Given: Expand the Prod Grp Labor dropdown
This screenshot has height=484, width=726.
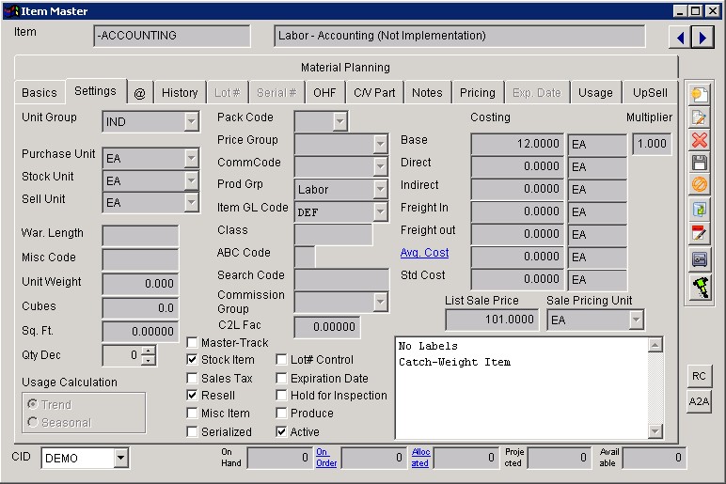Looking at the screenshot, I should click(380, 189).
